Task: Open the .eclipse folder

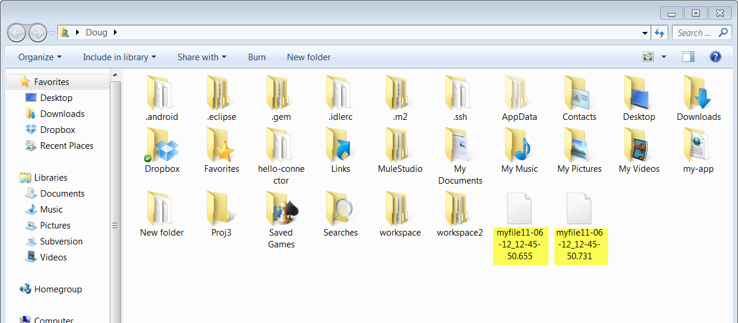Action: (221, 99)
